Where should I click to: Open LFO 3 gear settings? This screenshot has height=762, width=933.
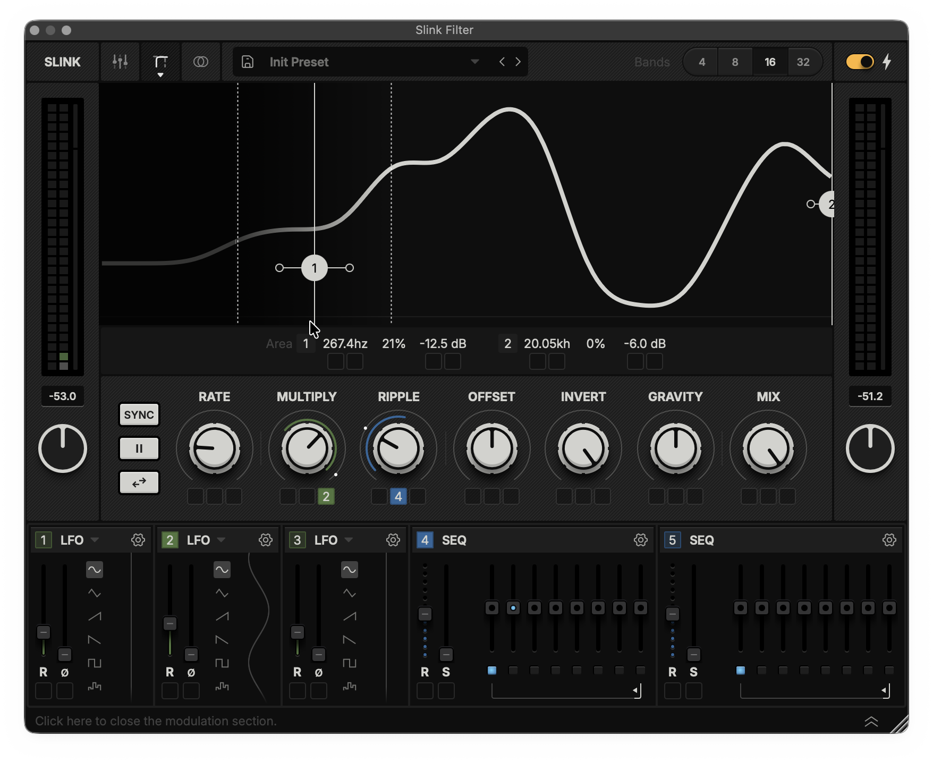[x=393, y=540]
